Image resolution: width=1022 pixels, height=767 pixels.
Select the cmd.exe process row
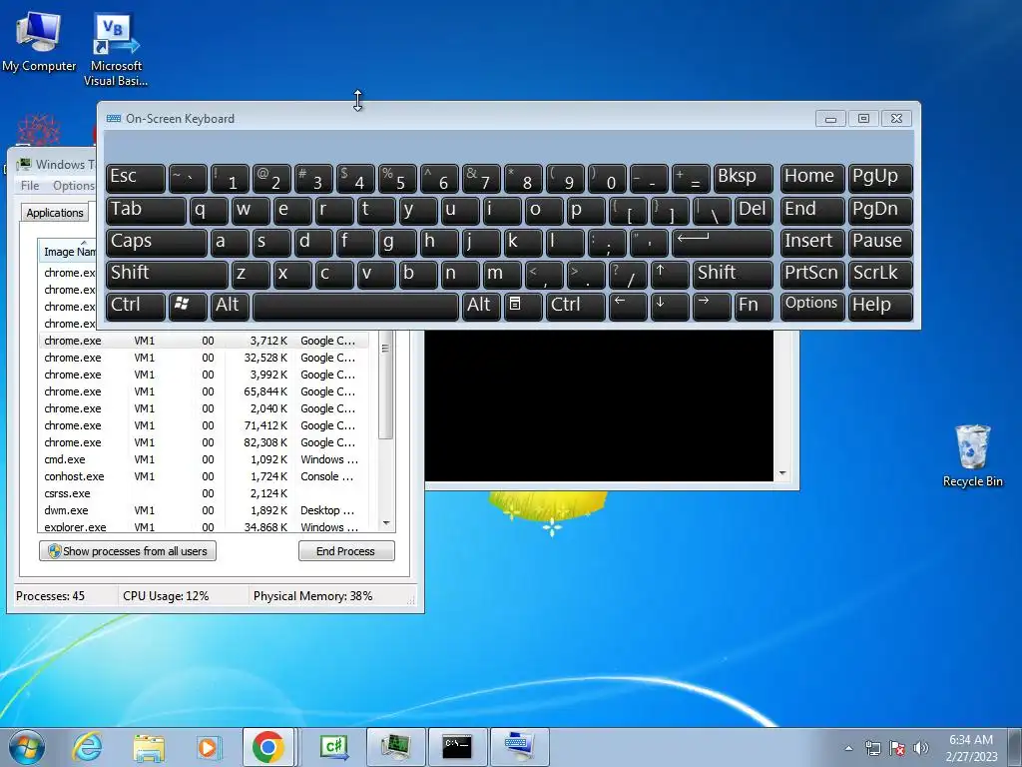[204, 459]
